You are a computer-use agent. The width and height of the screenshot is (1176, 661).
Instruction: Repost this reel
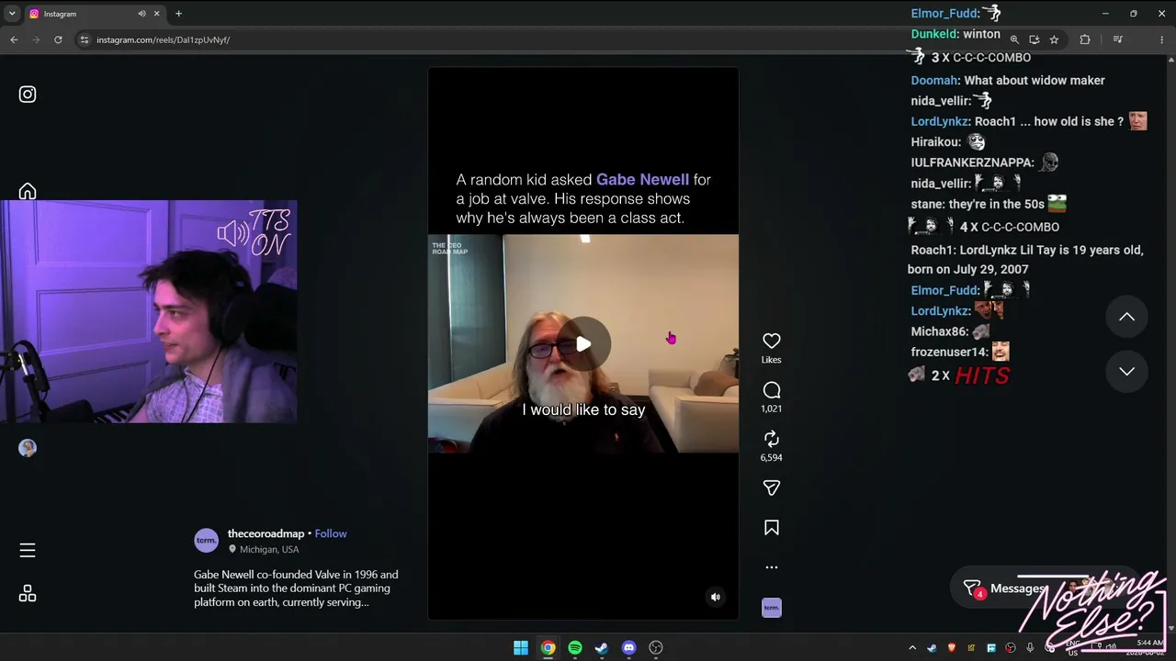772,439
